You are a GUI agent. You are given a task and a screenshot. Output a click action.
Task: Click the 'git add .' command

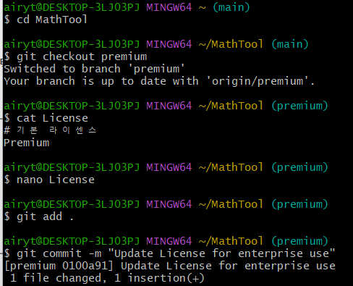[x=38, y=216]
